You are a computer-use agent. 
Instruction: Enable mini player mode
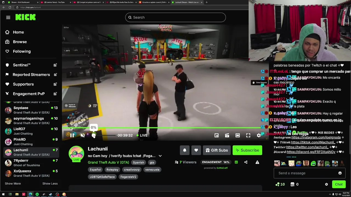pos(216,135)
